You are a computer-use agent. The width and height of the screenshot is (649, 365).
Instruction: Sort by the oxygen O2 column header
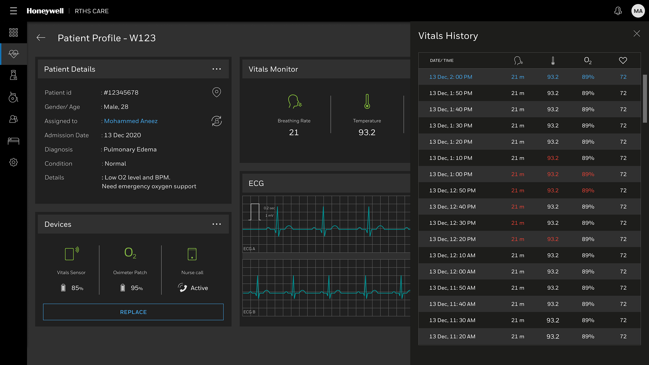click(x=588, y=60)
